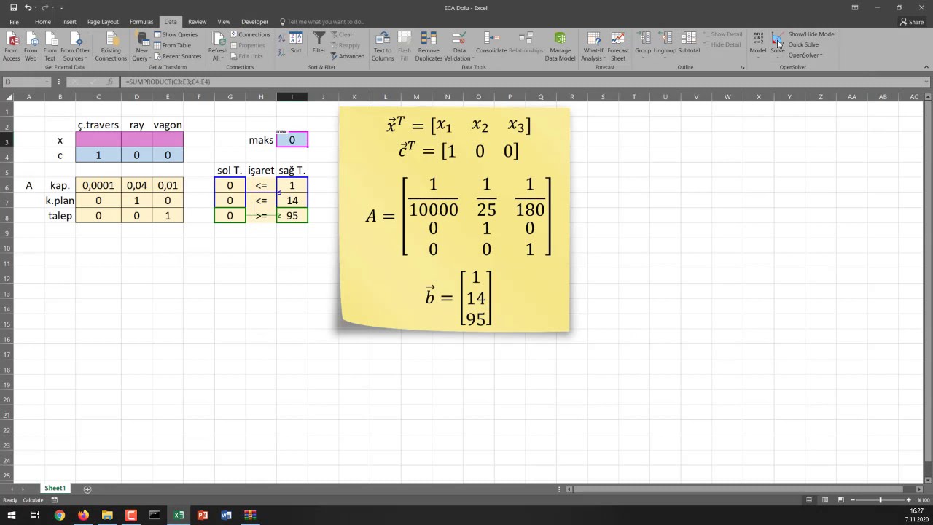933x525 pixels.
Task: Save the workbook from Quick Access
Action: click(x=13, y=8)
